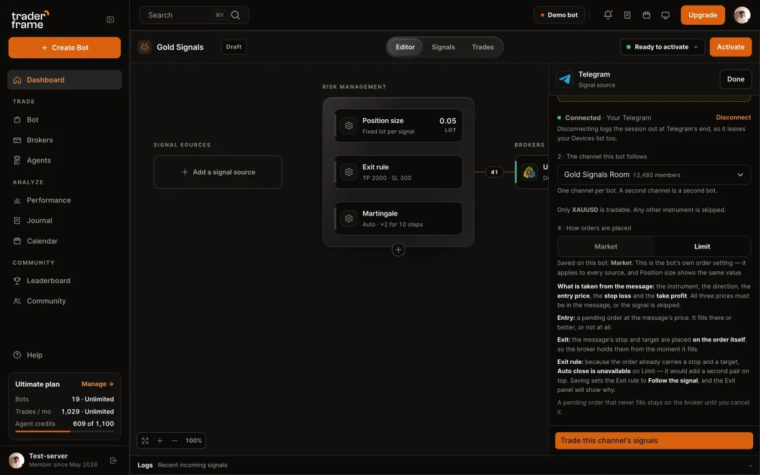Viewport: 760px width, 475px height.
Task: Click the Gold Signals bot icon
Action: click(145, 47)
